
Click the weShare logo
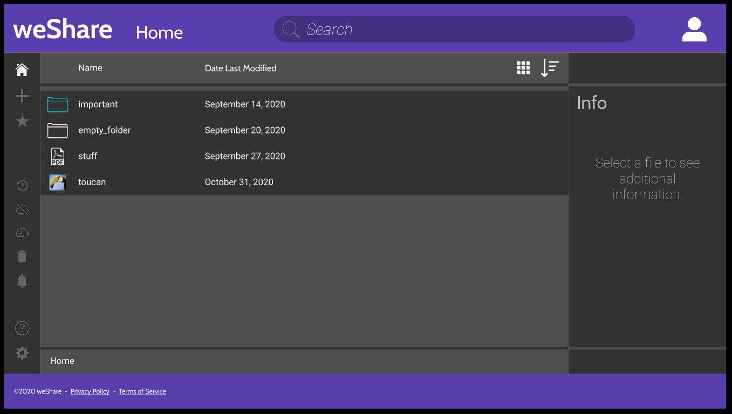point(63,30)
